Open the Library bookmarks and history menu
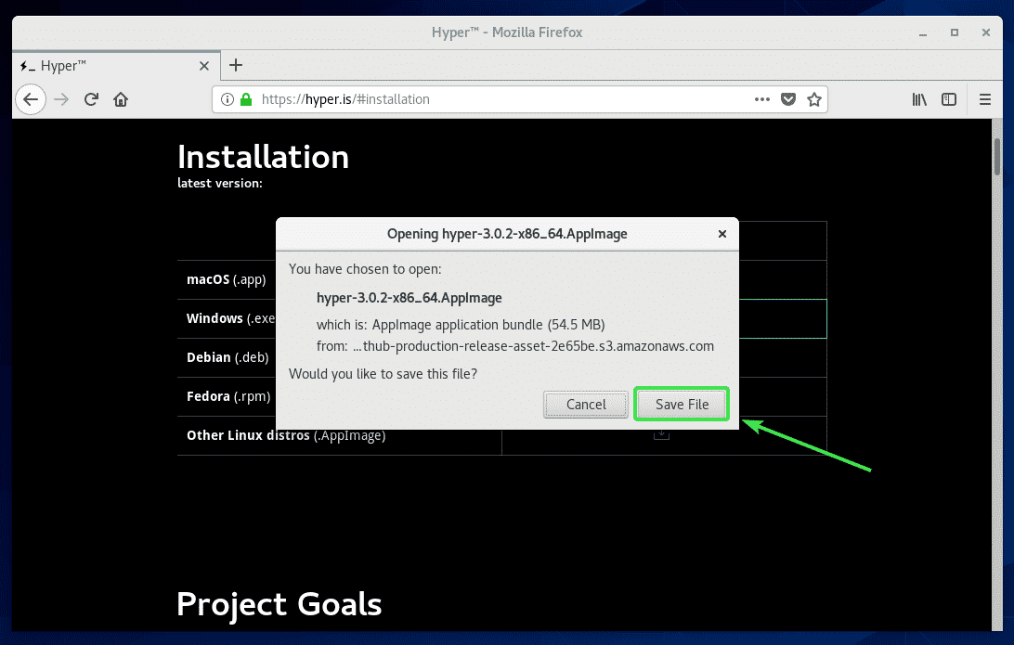1014x645 pixels. coord(919,99)
